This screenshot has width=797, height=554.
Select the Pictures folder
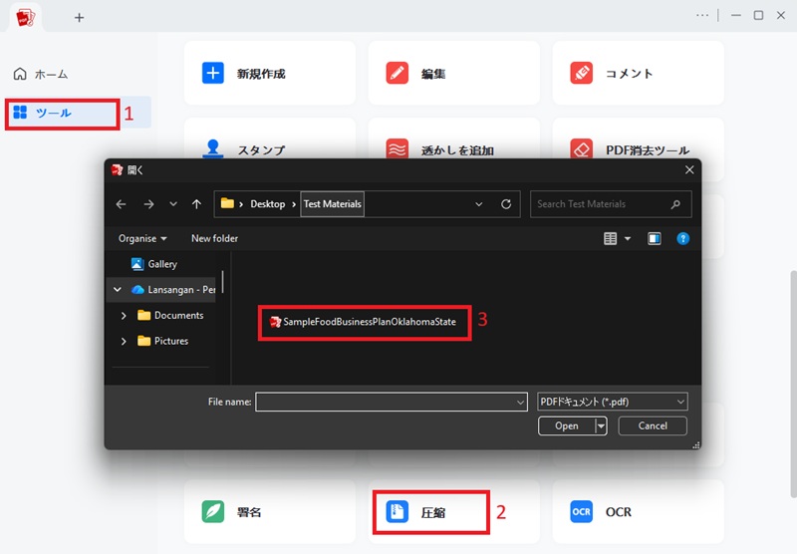pyautogui.click(x=163, y=341)
